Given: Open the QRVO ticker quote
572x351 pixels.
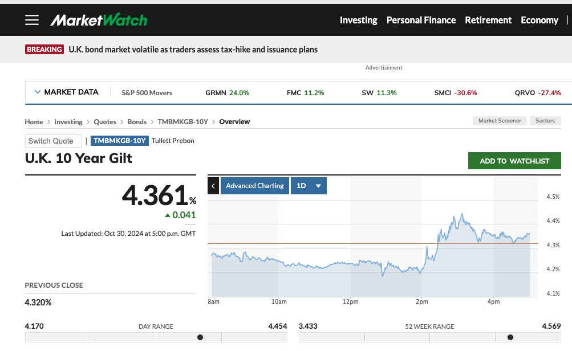Looking at the screenshot, I should 538,92.
